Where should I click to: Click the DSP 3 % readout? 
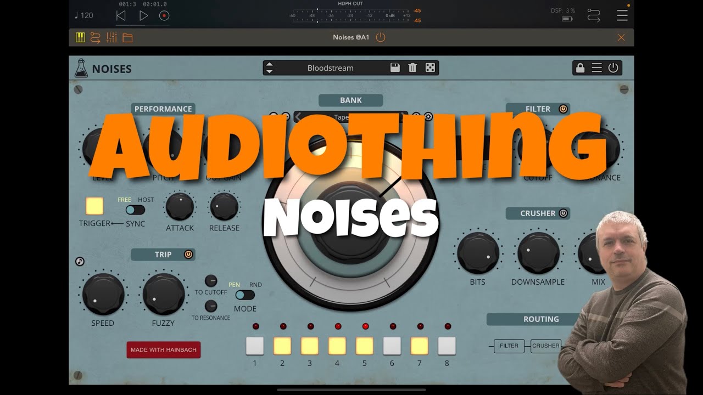(563, 10)
